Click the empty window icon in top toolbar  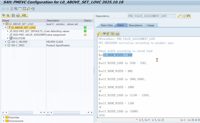[x=20, y=9]
